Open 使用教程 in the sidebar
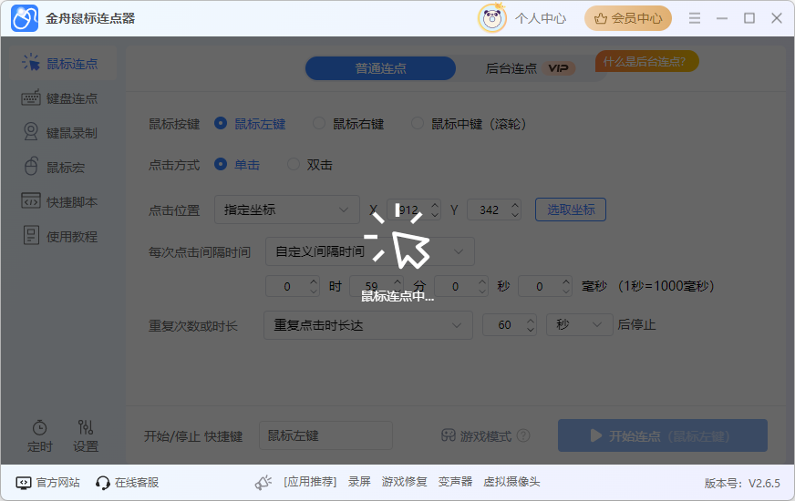 click(62, 236)
